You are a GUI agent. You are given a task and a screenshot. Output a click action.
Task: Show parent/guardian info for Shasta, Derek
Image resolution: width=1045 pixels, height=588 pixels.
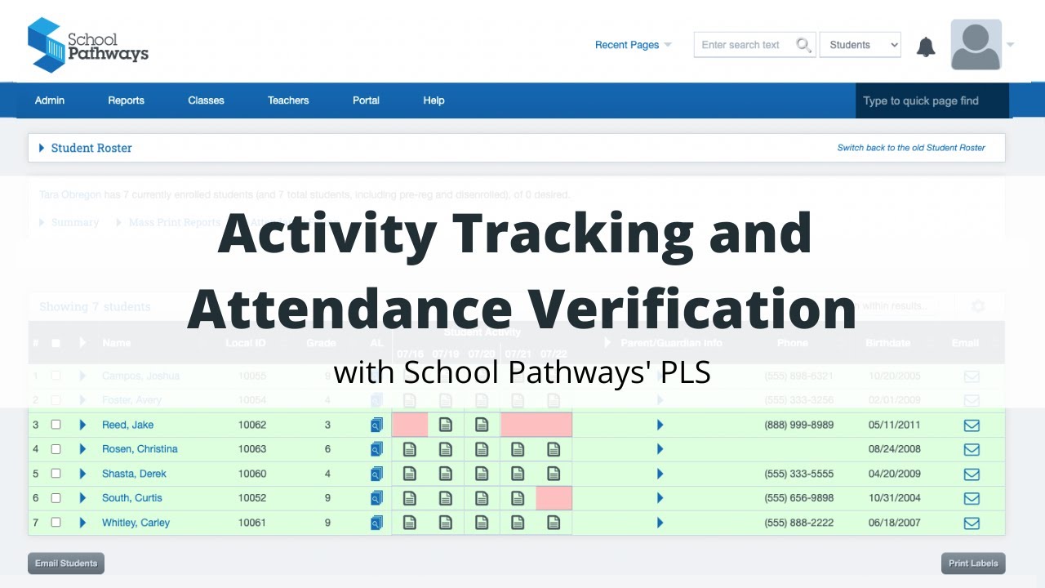coord(660,474)
